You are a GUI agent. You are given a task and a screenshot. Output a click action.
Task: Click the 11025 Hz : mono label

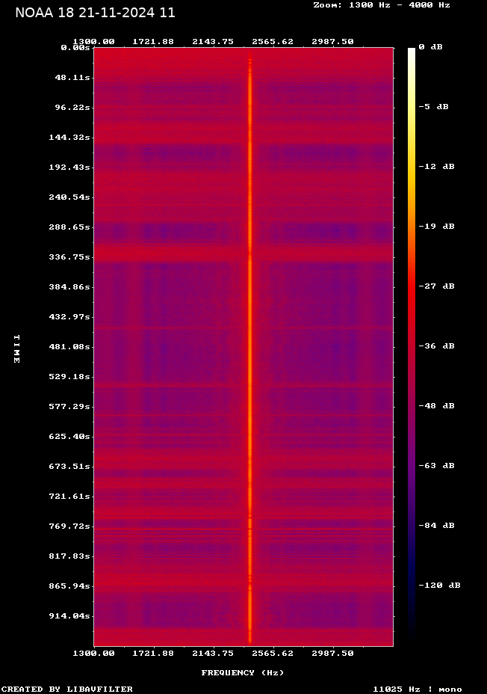(417, 689)
